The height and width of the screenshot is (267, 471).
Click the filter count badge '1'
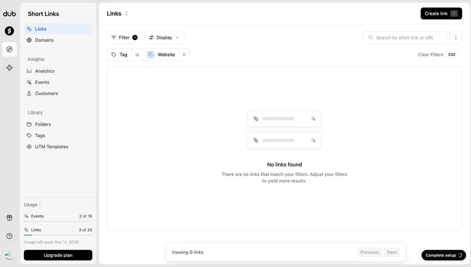(x=135, y=38)
